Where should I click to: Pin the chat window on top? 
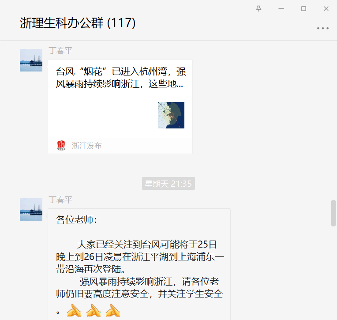(259, 8)
